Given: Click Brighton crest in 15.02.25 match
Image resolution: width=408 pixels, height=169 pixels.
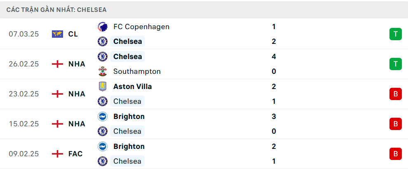Looking at the screenshot, I should click(x=102, y=116).
